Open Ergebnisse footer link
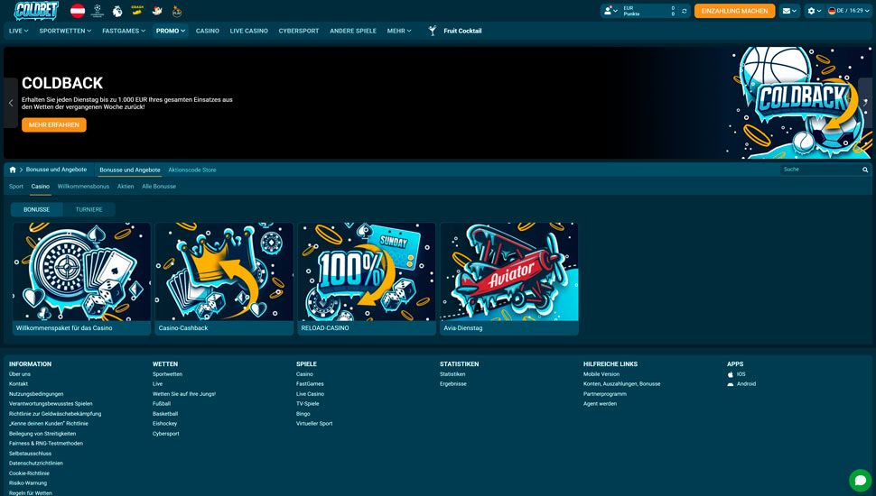This screenshot has height=496, width=876. [x=453, y=384]
